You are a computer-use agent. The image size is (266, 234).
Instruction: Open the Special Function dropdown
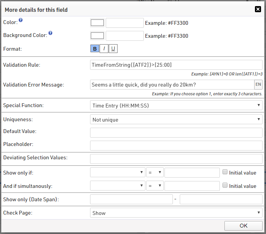tap(176, 106)
